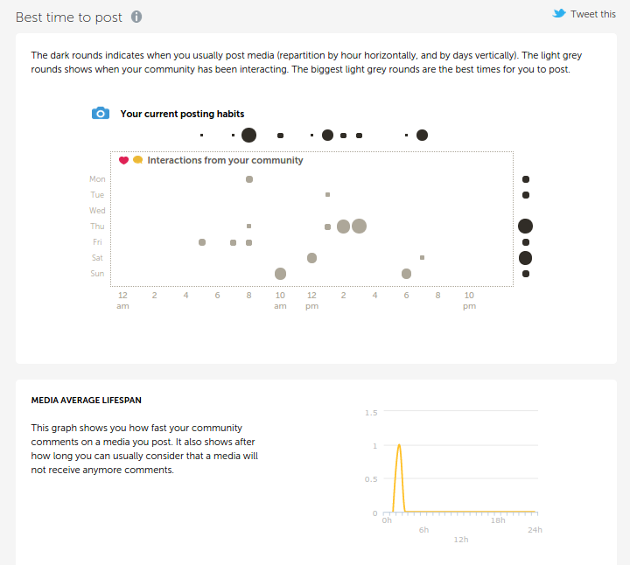
Task: Click the Twitter bird icon
Action: (x=559, y=14)
